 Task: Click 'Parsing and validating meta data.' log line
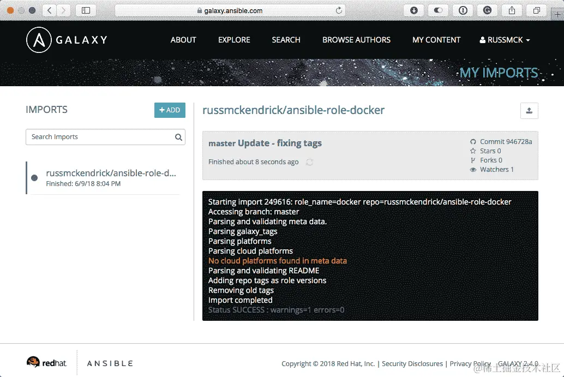pos(267,222)
